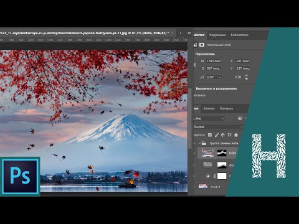Click the folder icon of sky replacement group

tap(204, 143)
